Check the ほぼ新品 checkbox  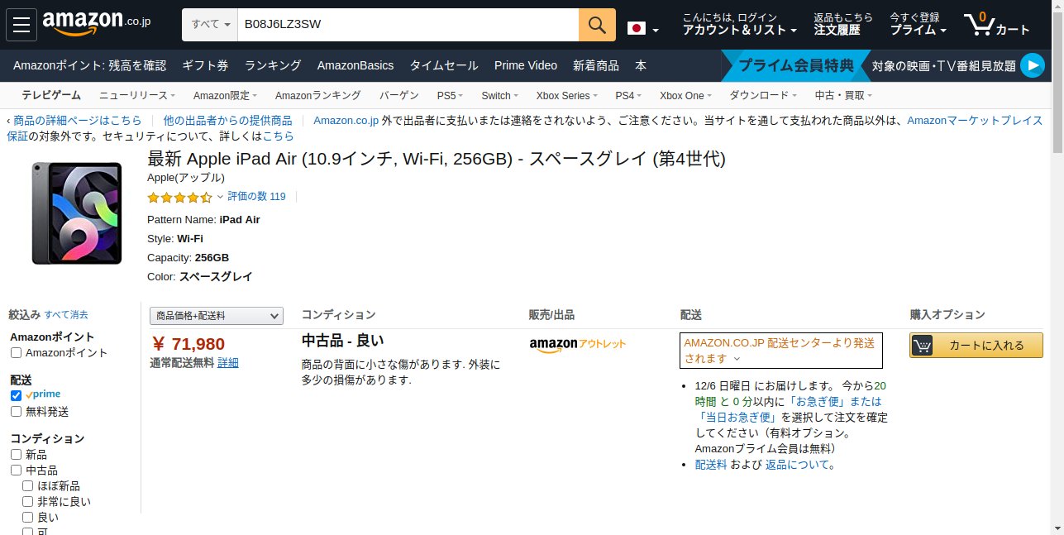coord(27,486)
